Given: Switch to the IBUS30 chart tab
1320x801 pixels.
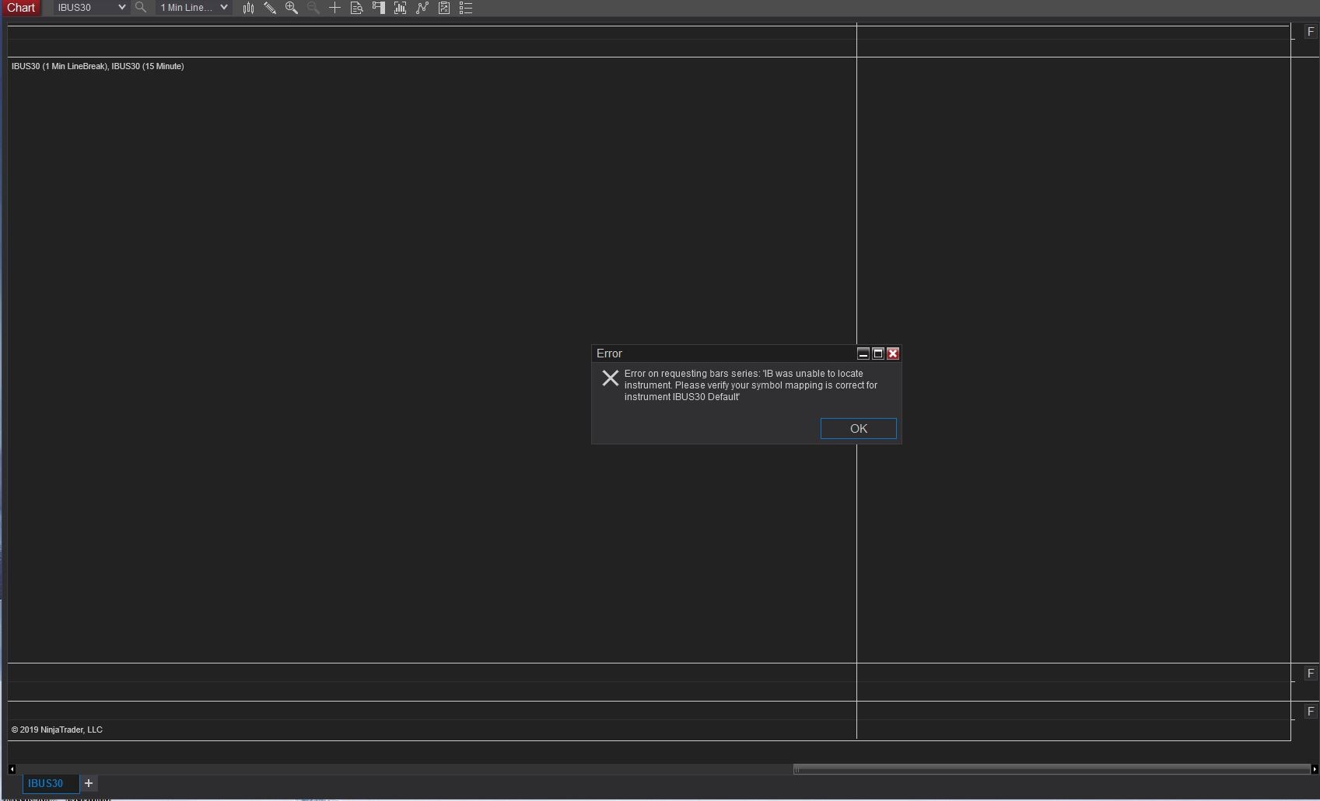Looking at the screenshot, I should pyautogui.click(x=49, y=783).
